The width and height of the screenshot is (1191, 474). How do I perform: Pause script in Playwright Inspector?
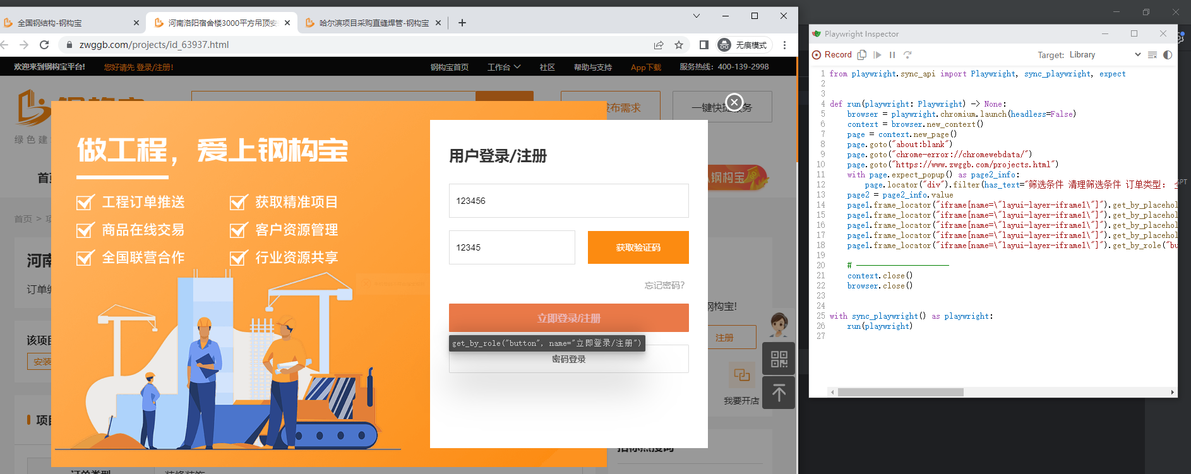pos(892,55)
